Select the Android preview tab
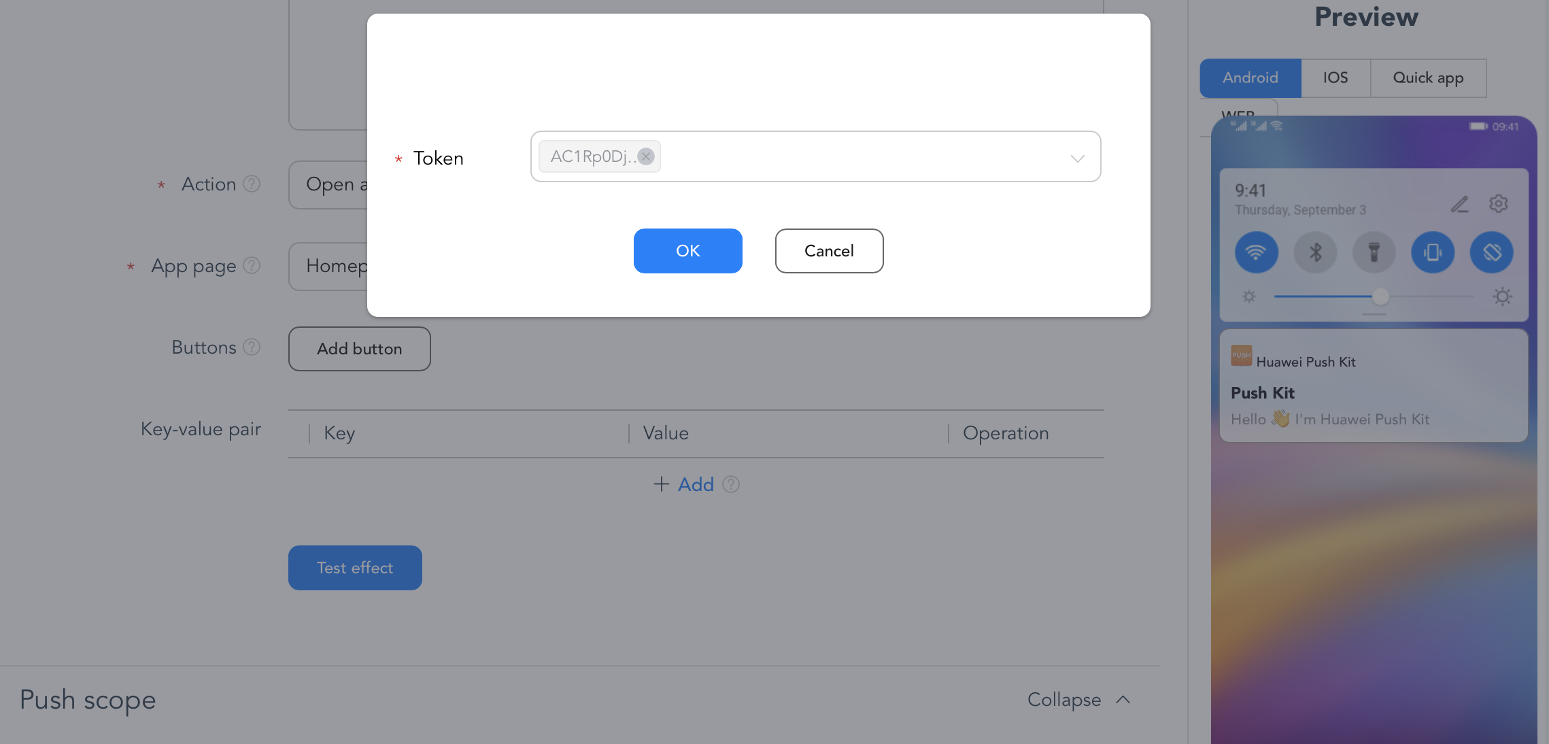The image size is (1549, 744). pyautogui.click(x=1250, y=78)
